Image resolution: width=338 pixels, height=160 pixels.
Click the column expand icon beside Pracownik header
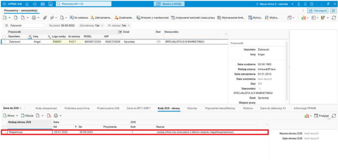[x=120, y=32]
